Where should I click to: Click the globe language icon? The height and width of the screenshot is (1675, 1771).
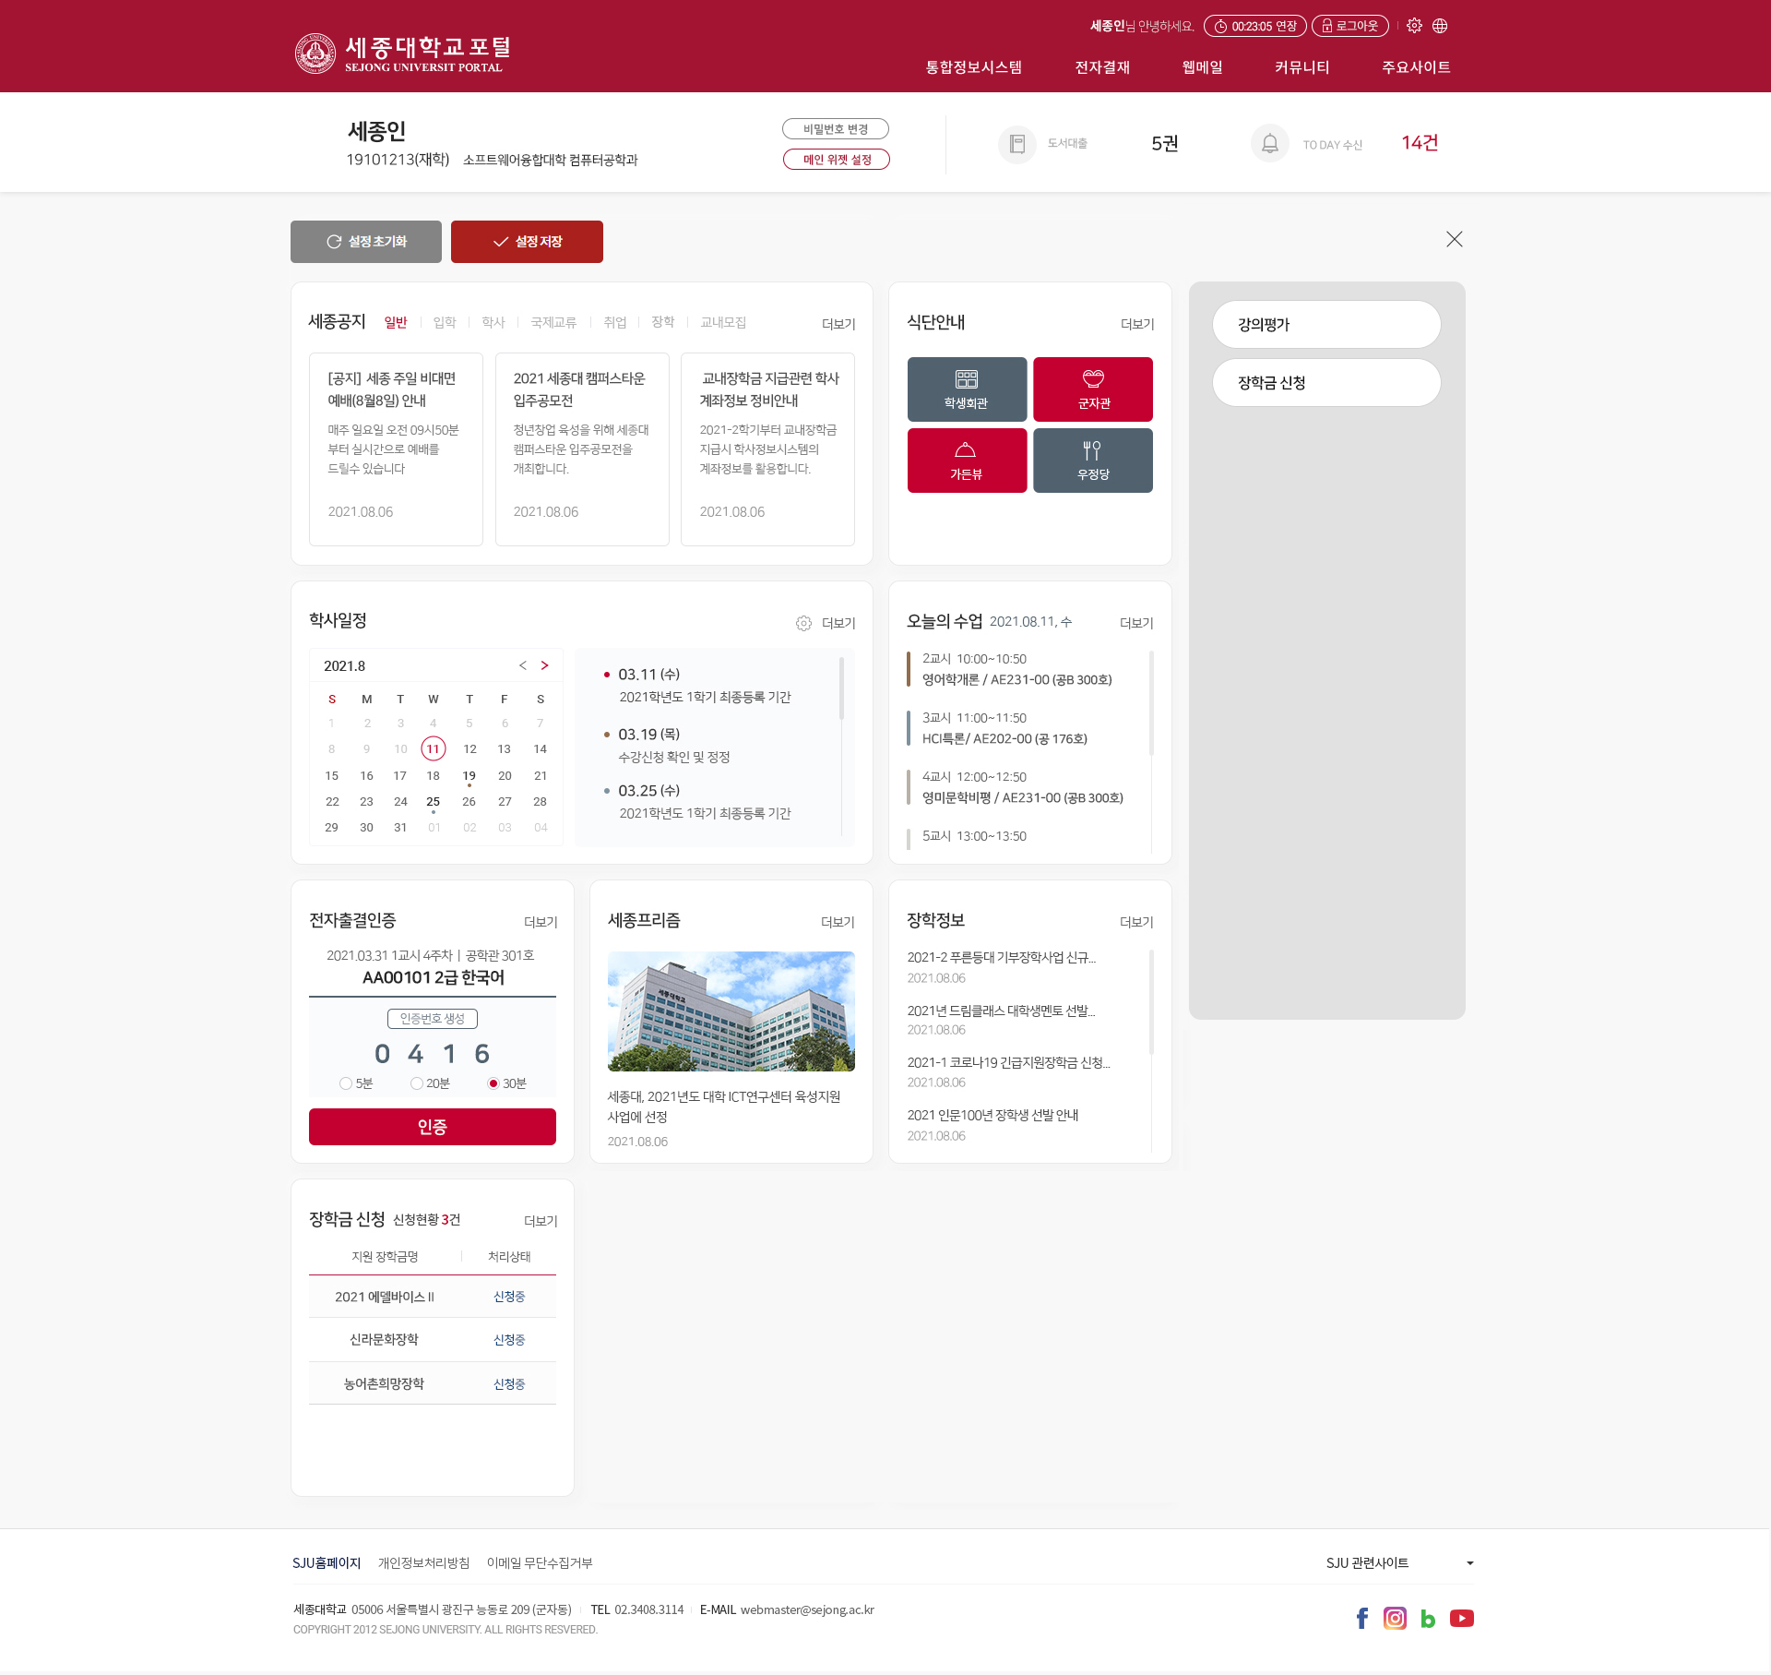pos(1440,26)
